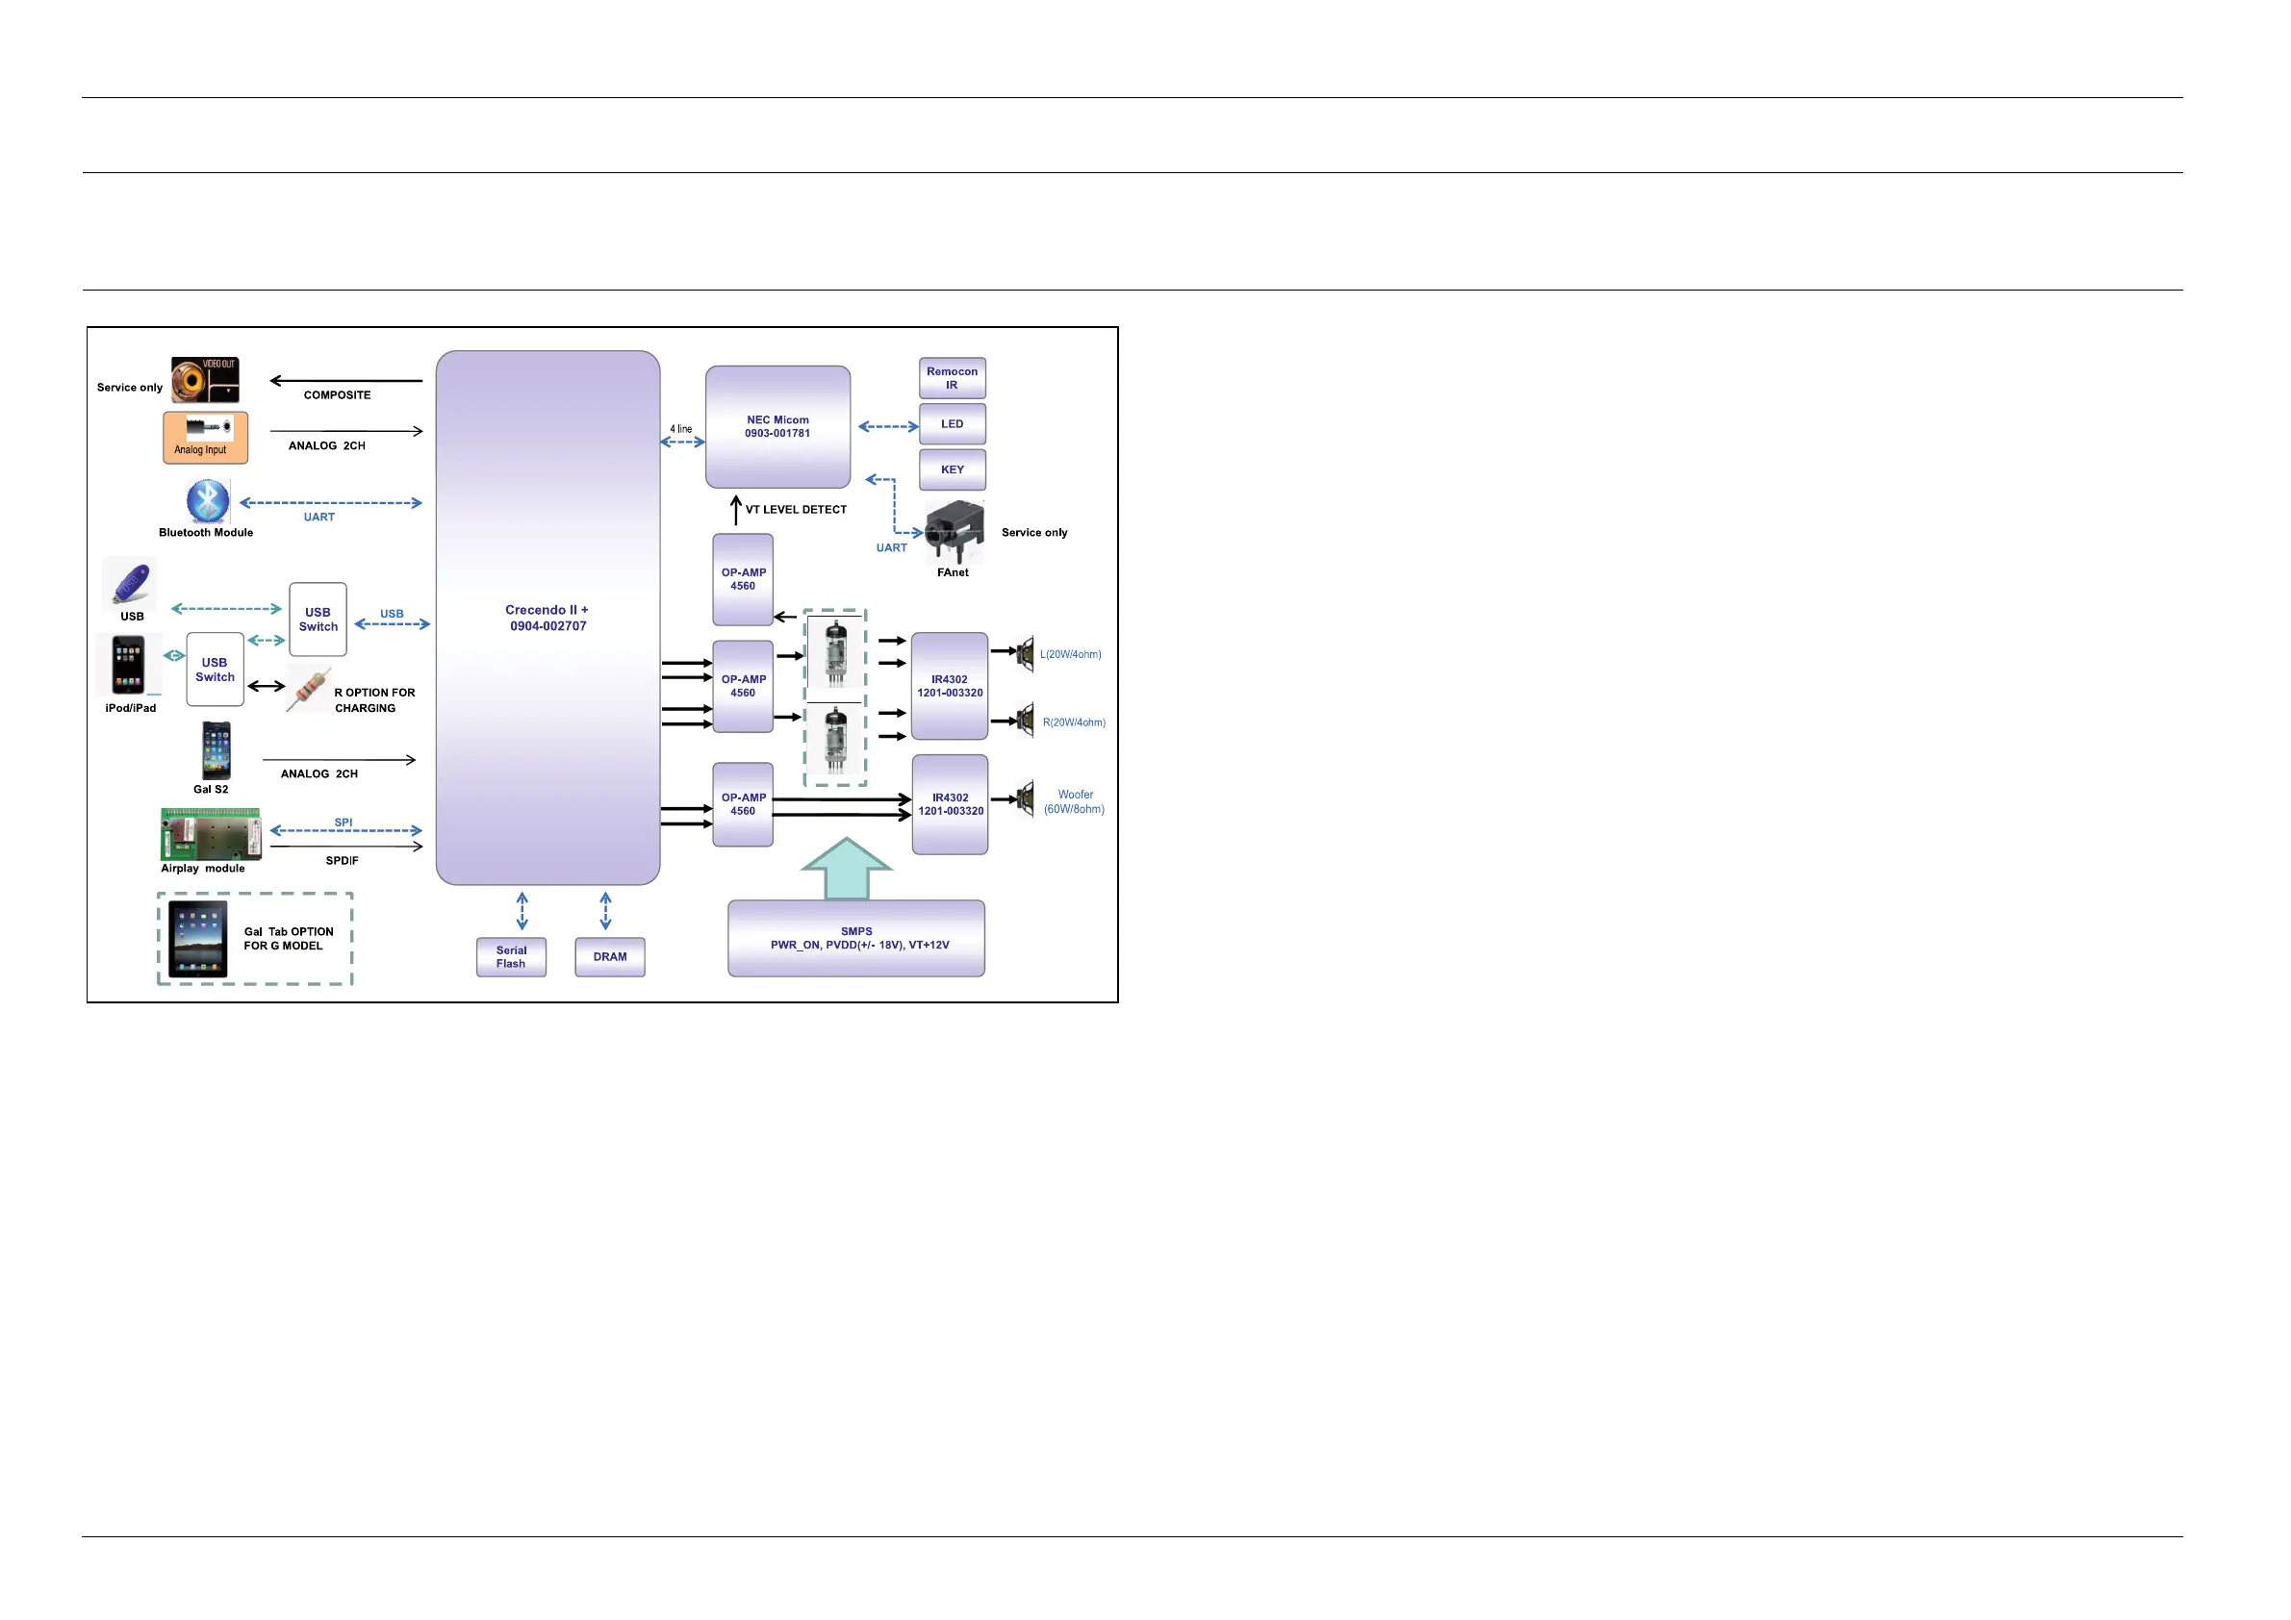Click the Airplay module circuit board image
The width and height of the screenshot is (2291, 1620).
211,835
